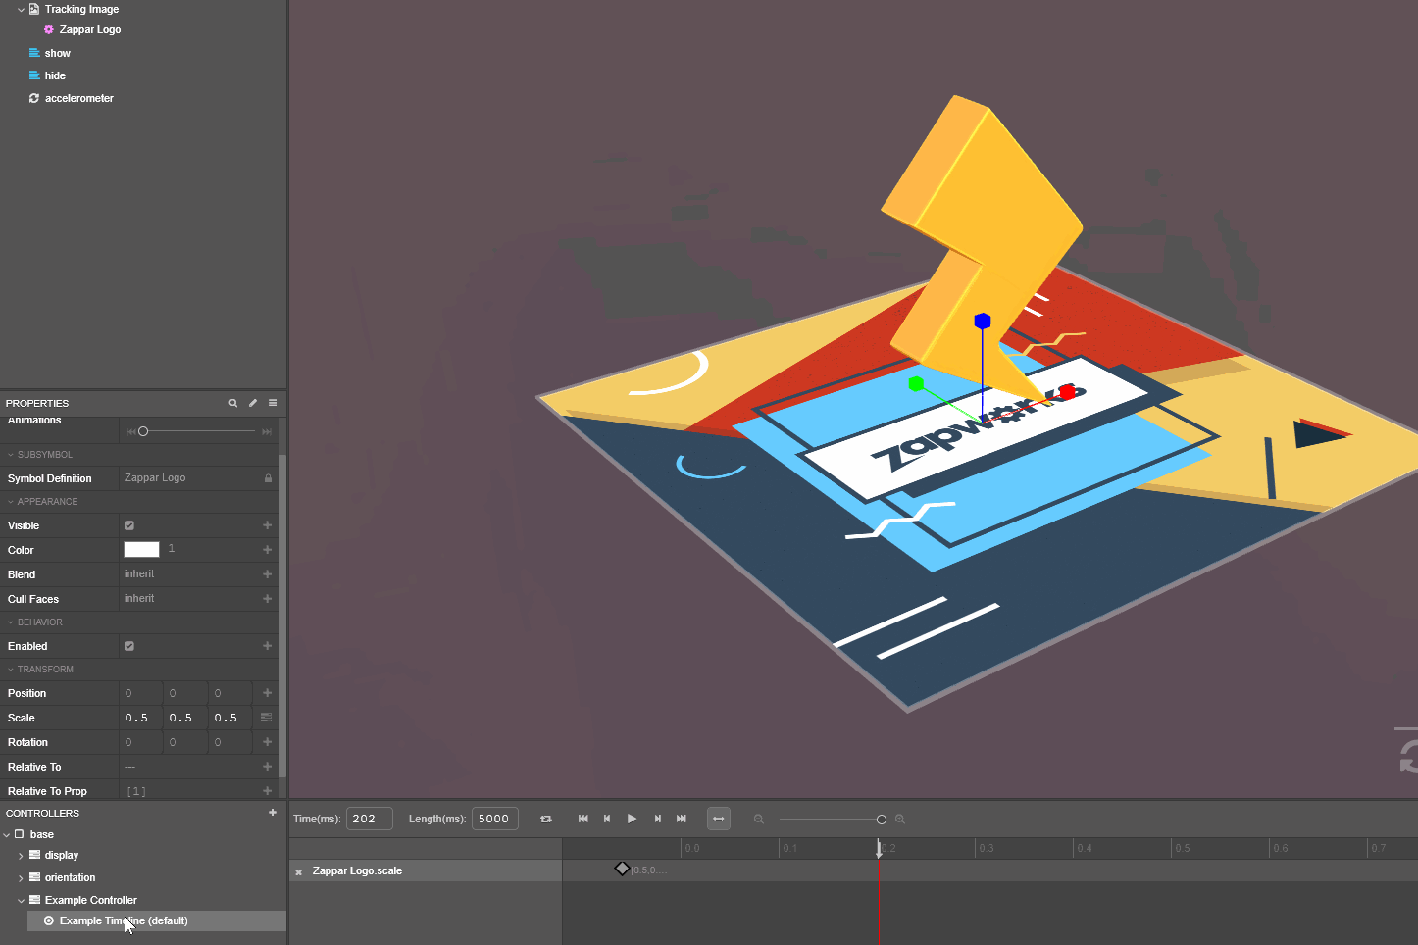The height and width of the screenshot is (945, 1418).
Task: Collapse the SUBSYMBOL section
Action: pyautogui.click(x=11, y=455)
